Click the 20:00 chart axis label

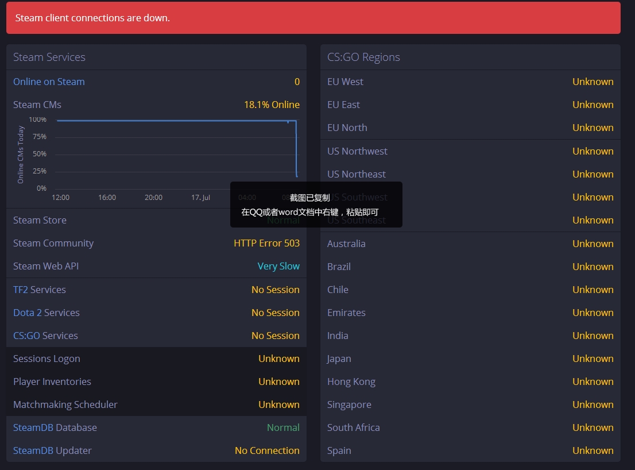pos(153,197)
